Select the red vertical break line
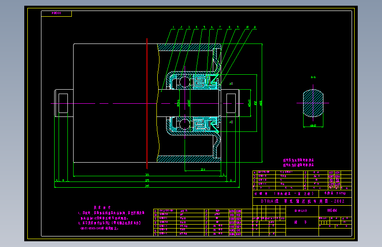The image size is (382, 247). coord(147,103)
